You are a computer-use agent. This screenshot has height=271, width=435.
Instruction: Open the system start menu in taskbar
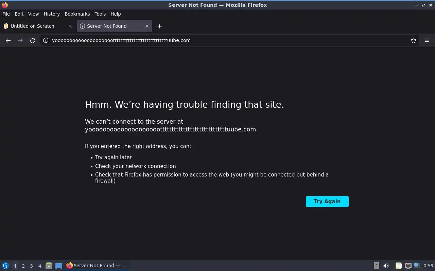pyautogui.click(x=5, y=266)
